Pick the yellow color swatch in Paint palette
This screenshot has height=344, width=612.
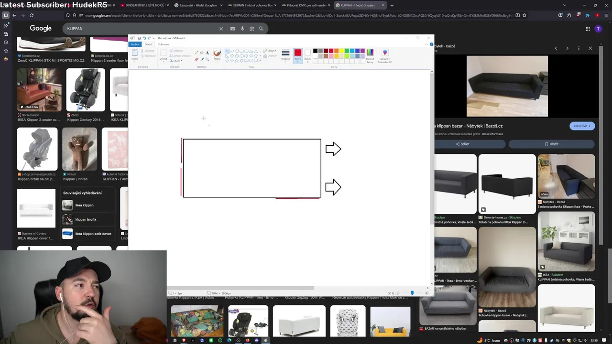point(341,51)
